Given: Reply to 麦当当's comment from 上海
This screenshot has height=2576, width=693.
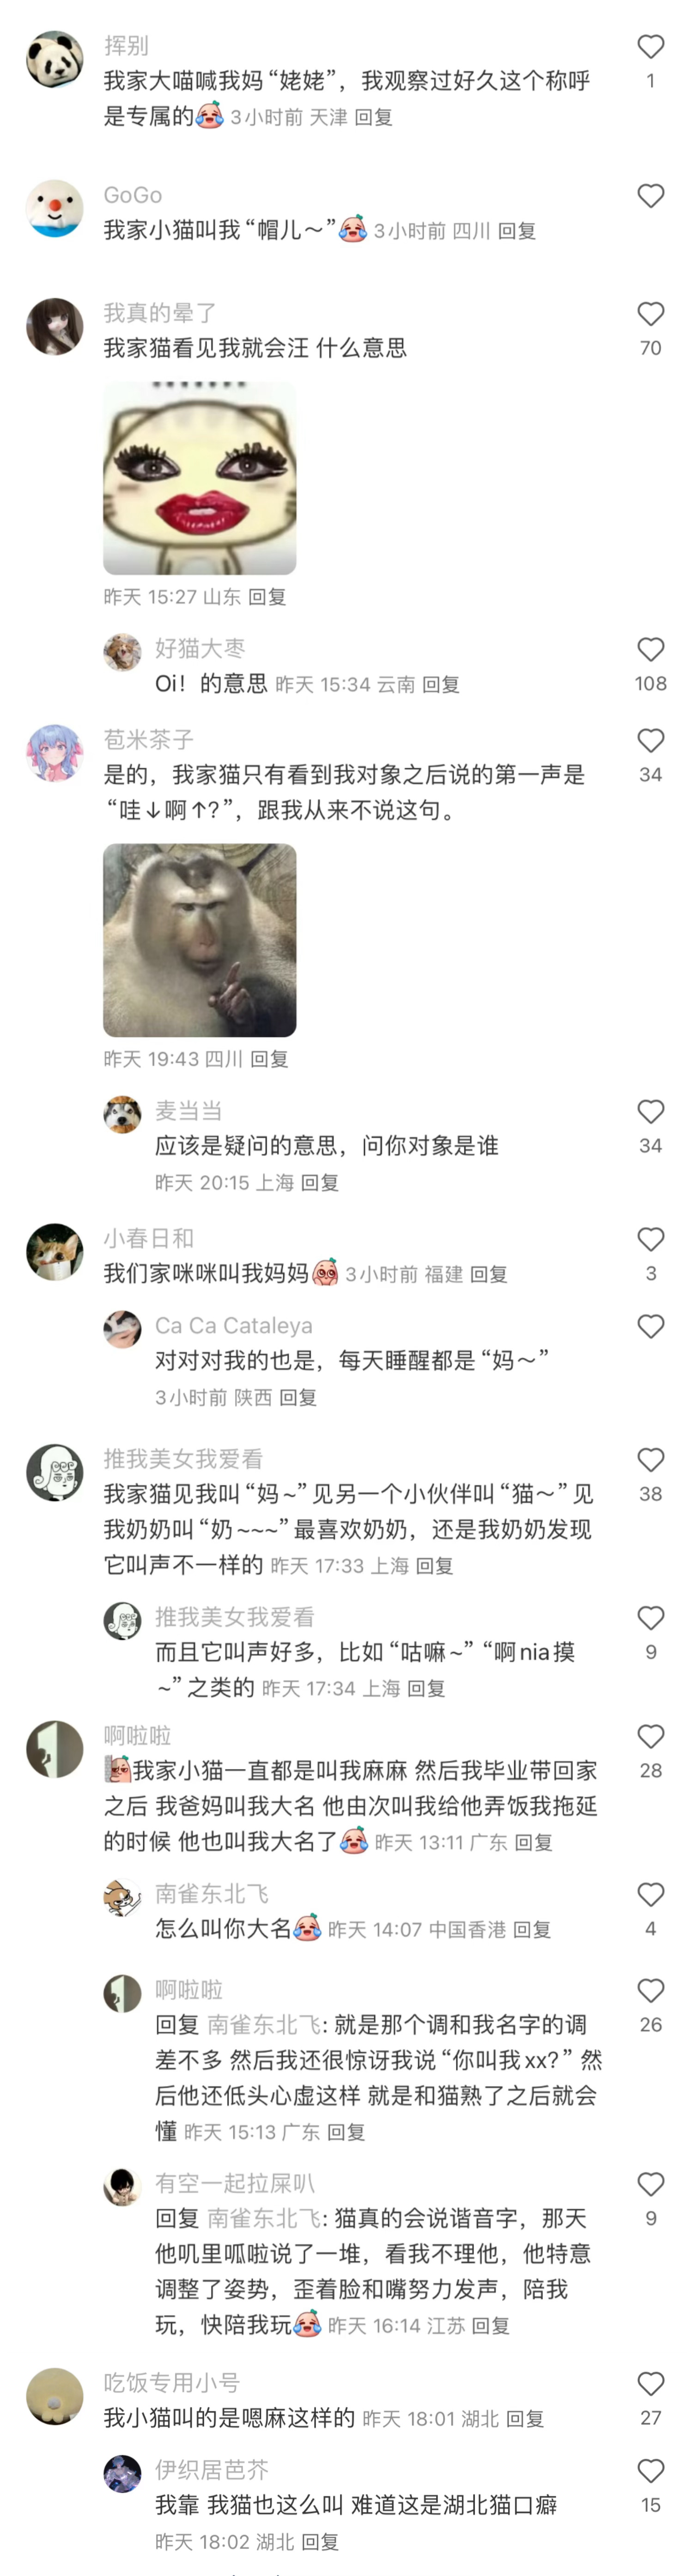Looking at the screenshot, I should click(320, 1182).
